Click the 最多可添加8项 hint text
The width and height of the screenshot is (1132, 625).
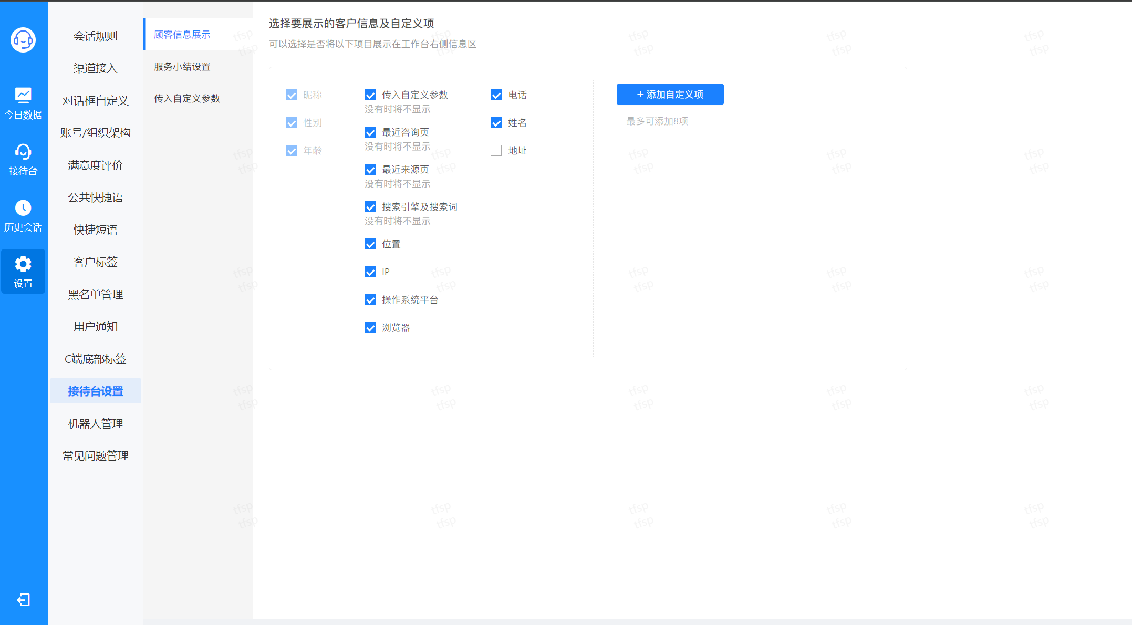pos(657,121)
